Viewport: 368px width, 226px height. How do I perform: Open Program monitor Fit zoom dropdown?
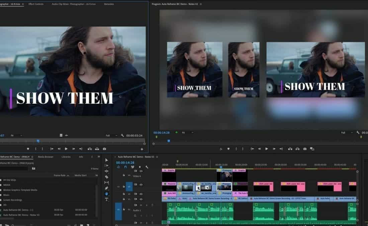pos(188,133)
